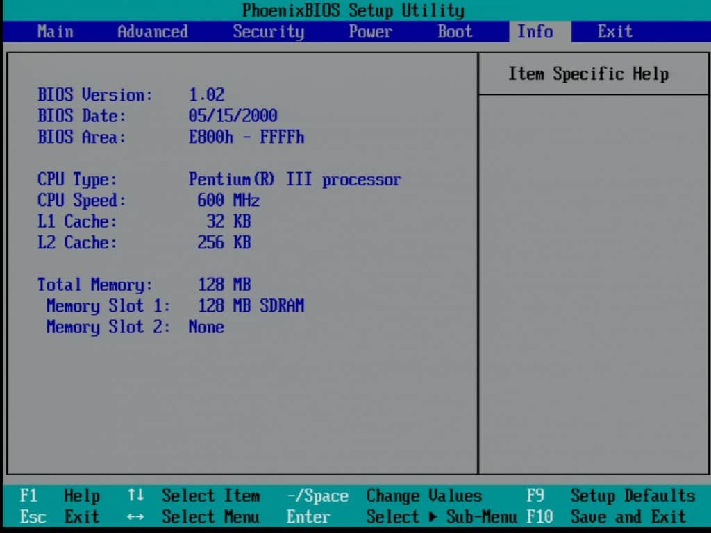
Task: Click the Item Specific Help heading
Action: pos(588,74)
